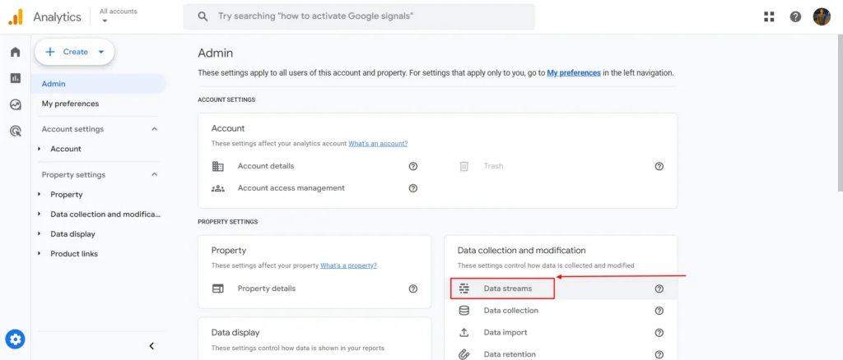Click into the Analytics search field
The height and width of the screenshot is (360, 843).
click(x=359, y=16)
